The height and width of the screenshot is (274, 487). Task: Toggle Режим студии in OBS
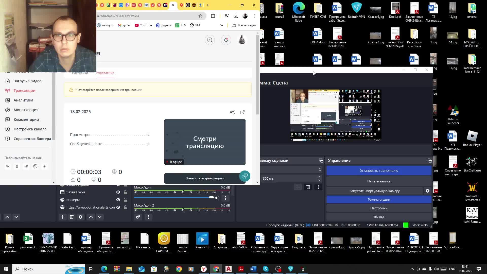click(x=379, y=200)
